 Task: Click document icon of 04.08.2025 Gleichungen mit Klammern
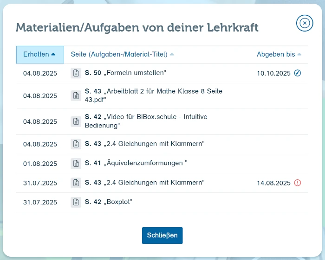click(76, 144)
